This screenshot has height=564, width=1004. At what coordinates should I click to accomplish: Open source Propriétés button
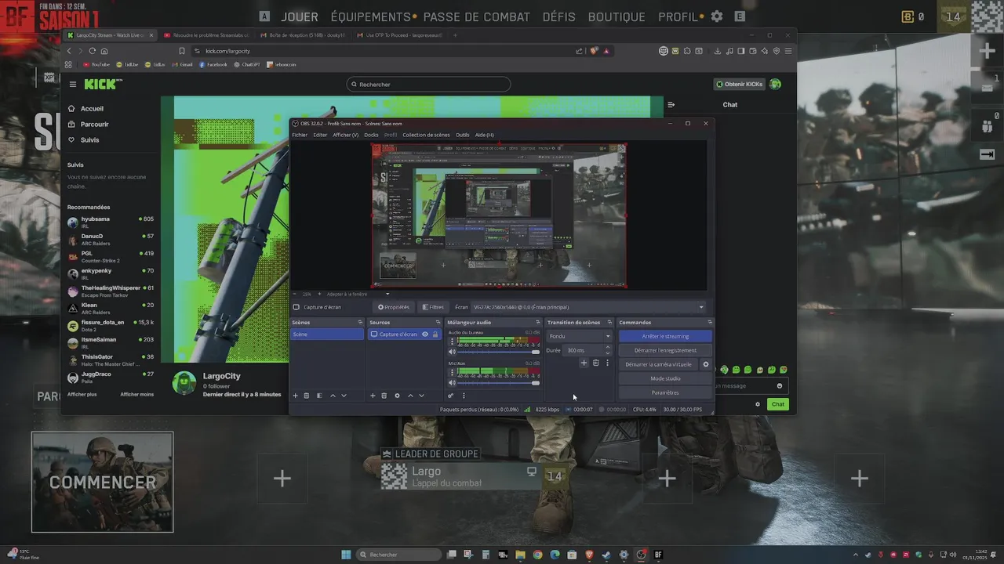394,307
